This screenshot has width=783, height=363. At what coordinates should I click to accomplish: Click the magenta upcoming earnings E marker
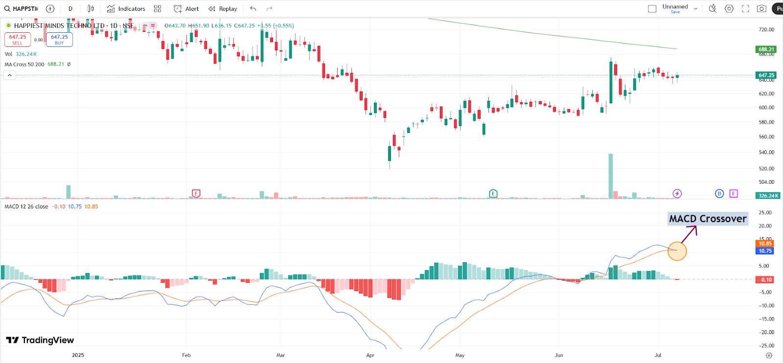(734, 194)
